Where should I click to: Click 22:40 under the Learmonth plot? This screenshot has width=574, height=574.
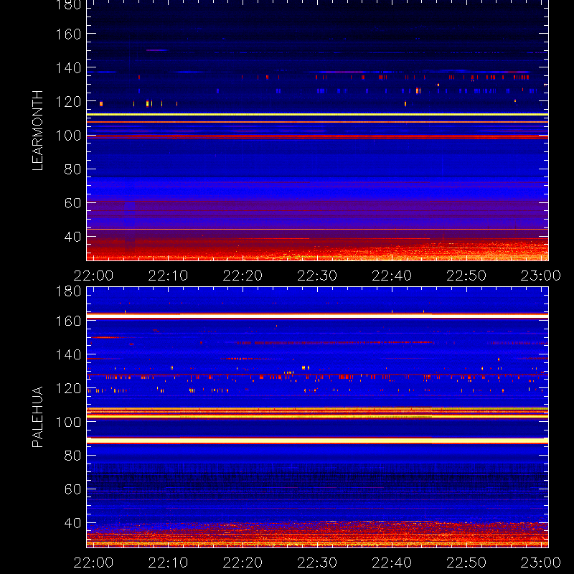[392, 276]
